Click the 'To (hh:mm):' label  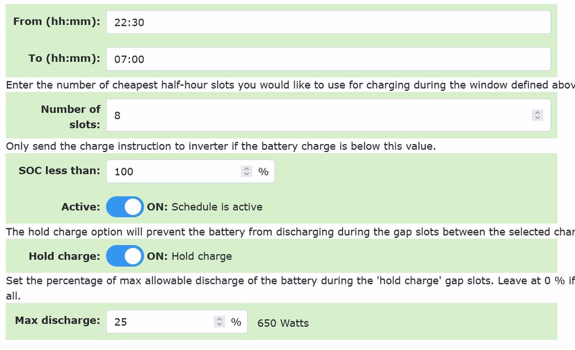[65, 58]
